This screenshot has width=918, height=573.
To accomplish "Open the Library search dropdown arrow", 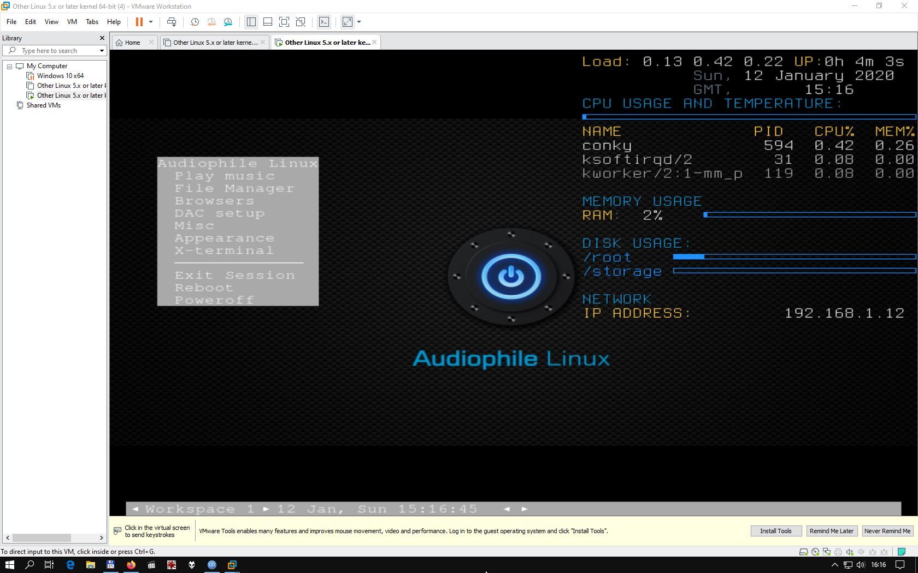I will coord(102,51).
